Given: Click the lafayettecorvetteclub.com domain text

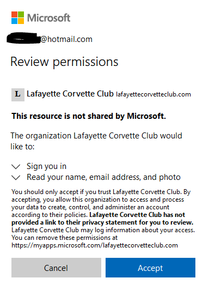Looking at the screenshot, I should click(153, 94).
